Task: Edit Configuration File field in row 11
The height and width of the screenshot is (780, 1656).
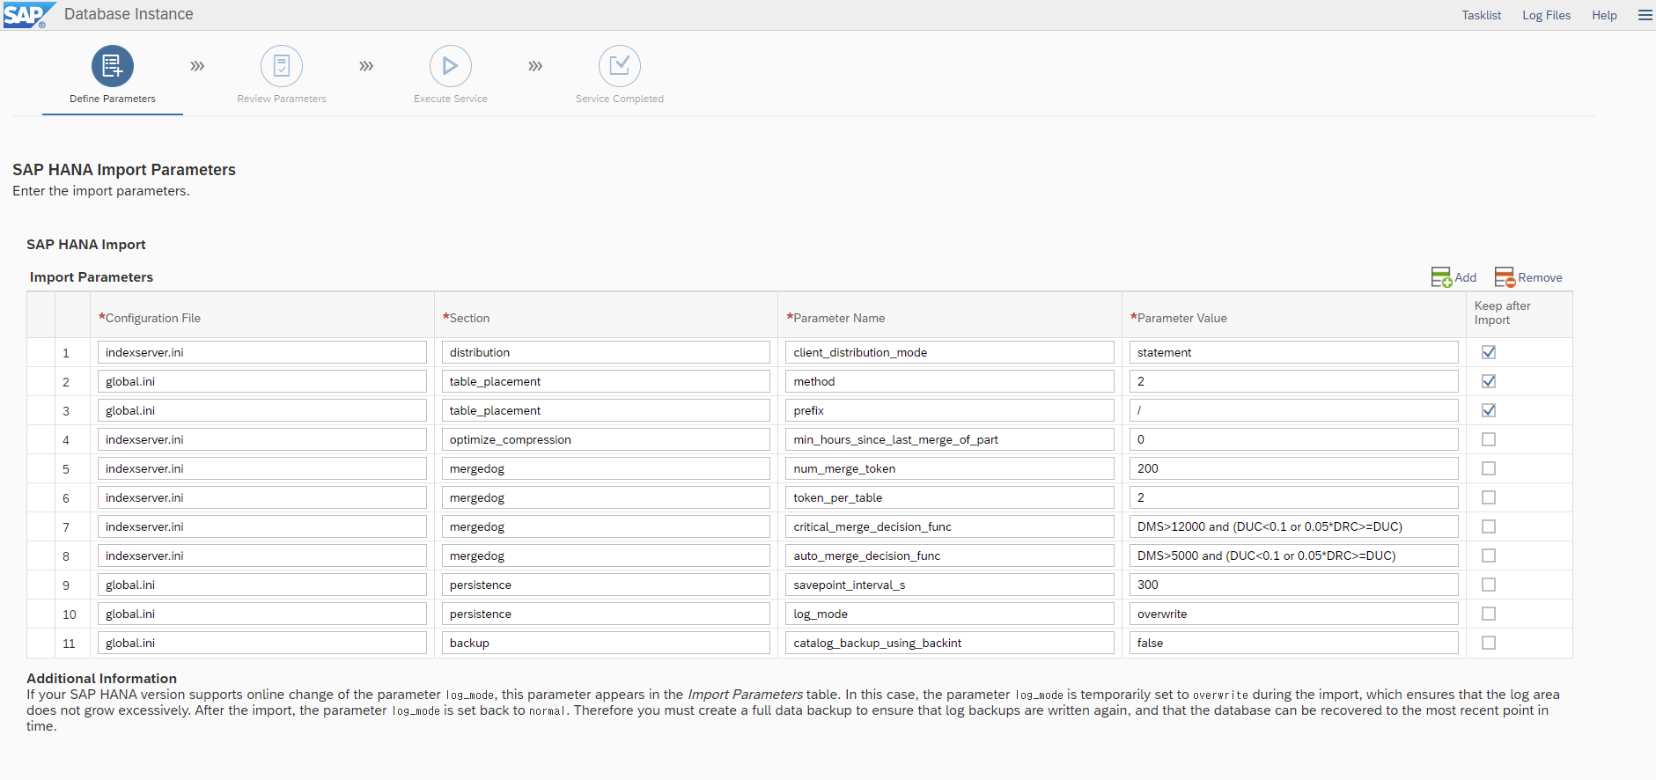Action: coord(262,643)
